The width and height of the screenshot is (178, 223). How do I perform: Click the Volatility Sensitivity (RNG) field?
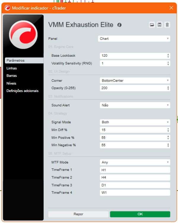click(135, 63)
